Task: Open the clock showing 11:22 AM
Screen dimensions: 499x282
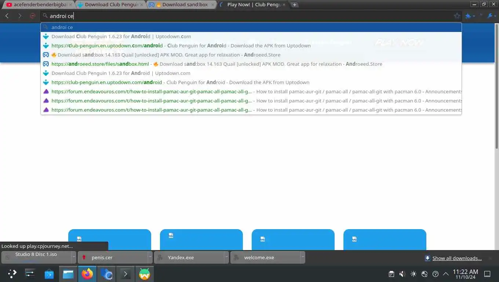Action: 465,274
